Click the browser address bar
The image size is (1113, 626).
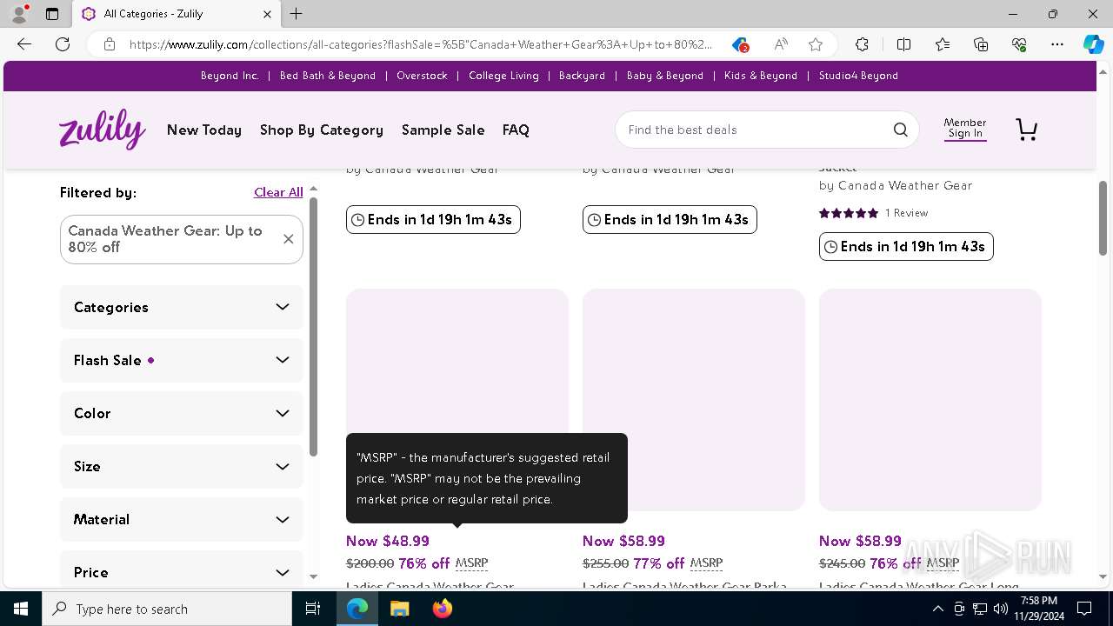click(420, 44)
